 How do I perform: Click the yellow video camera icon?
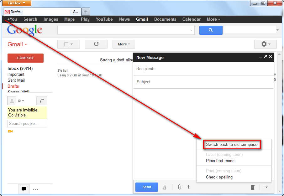point(10,132)
